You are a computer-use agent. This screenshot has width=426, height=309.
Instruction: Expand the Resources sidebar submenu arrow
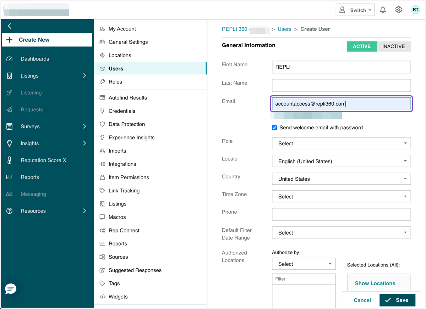(84, 211)
